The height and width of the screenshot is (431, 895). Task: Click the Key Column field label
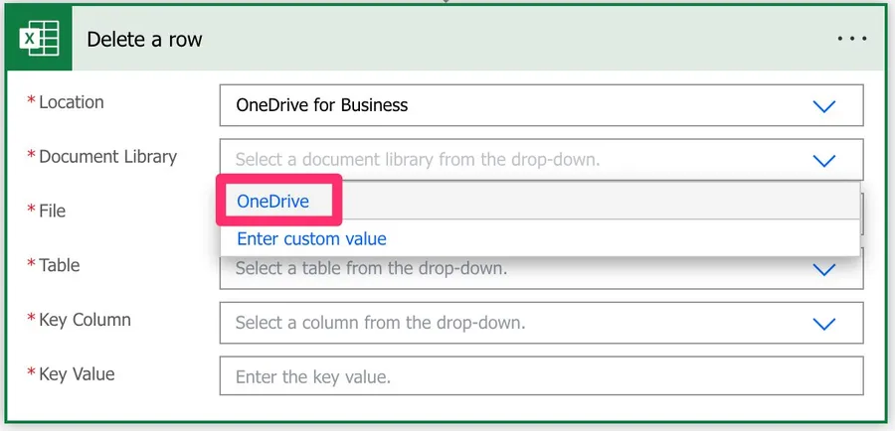pos(85,320)
